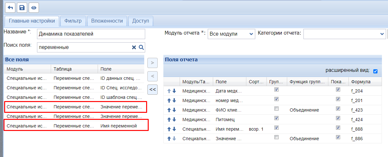Viewport: 388px width, 157px height.
Task: Click the eye preview icon
Action: tap(34, 8)
